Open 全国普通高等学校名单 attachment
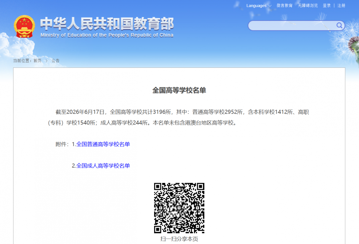The height and width of the screenshot is (244, 359). click(x=103, y=144)
